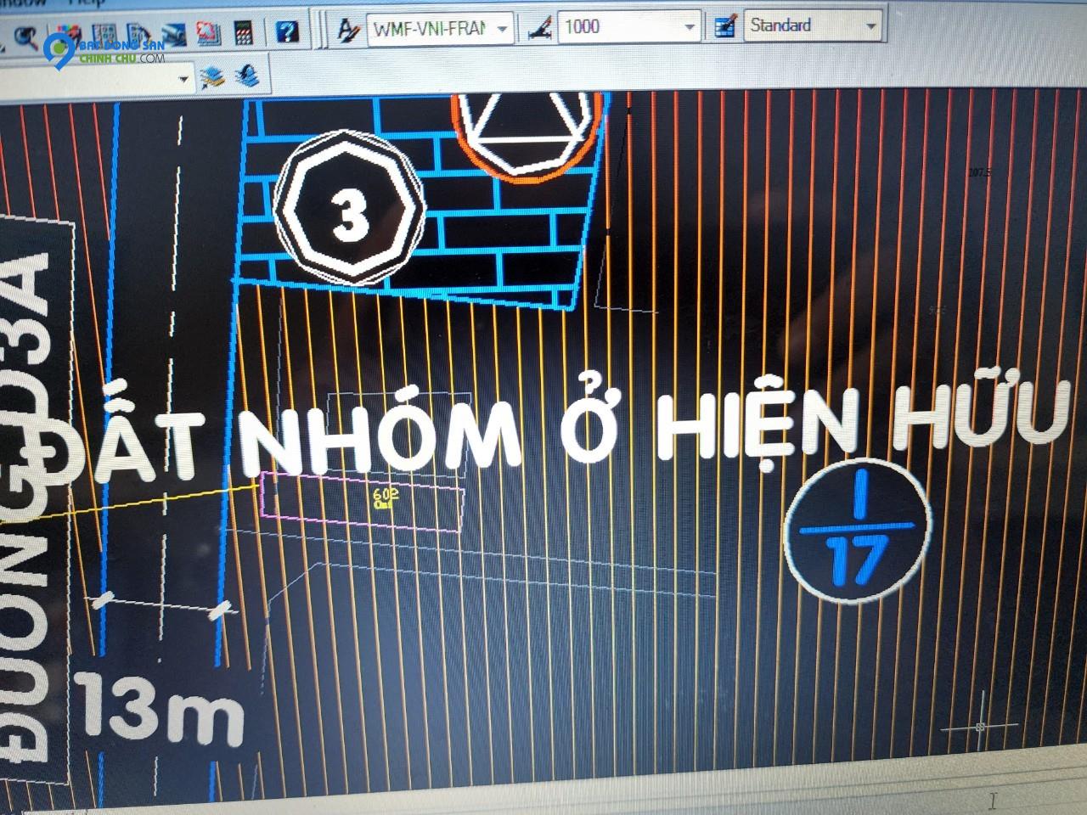Image resolution: width=1087 pixels, height=815 pixels.
Task: Open the Tool Palettes window icon
Action: pos(138,35)
